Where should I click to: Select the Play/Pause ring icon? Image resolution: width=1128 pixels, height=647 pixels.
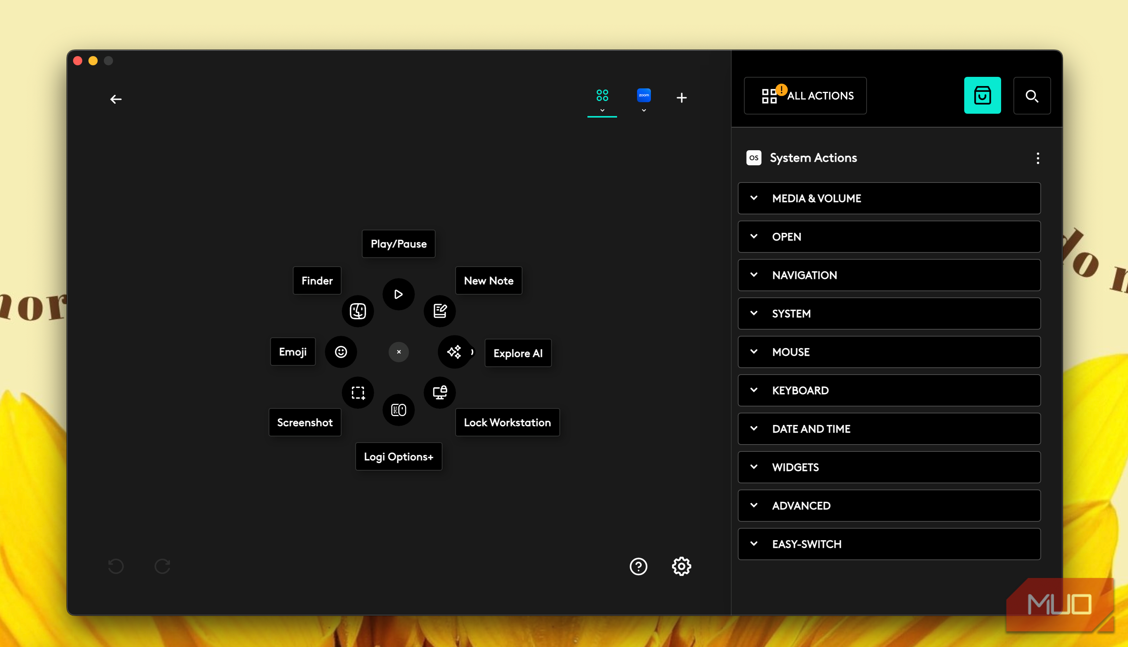pyautogui.click(x=398, y=294)
